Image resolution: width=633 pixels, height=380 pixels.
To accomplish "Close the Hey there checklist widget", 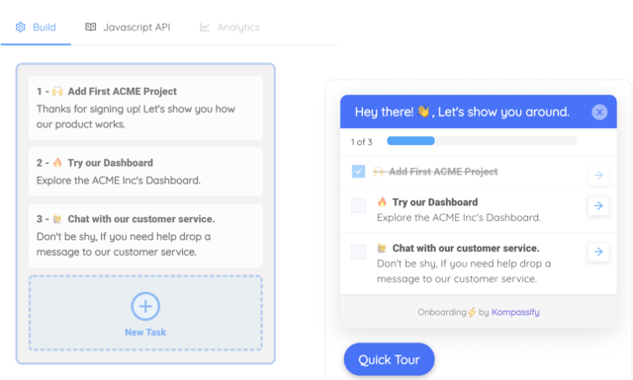I will click(x=599, y=112).
